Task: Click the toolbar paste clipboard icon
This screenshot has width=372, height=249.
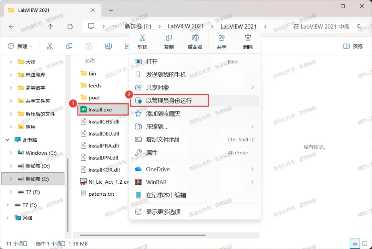Action: (89, 46)
